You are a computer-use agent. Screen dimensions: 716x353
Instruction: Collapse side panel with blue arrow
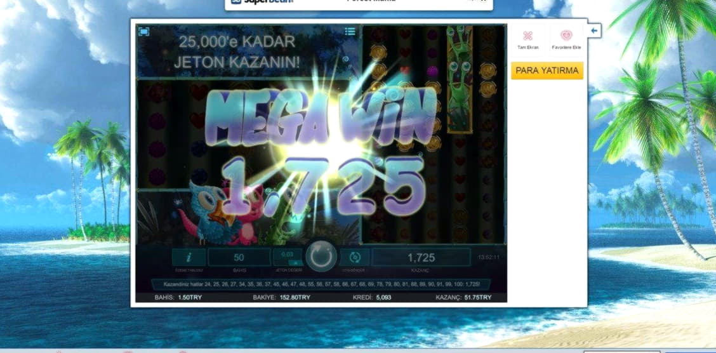(x=593, y=30)
